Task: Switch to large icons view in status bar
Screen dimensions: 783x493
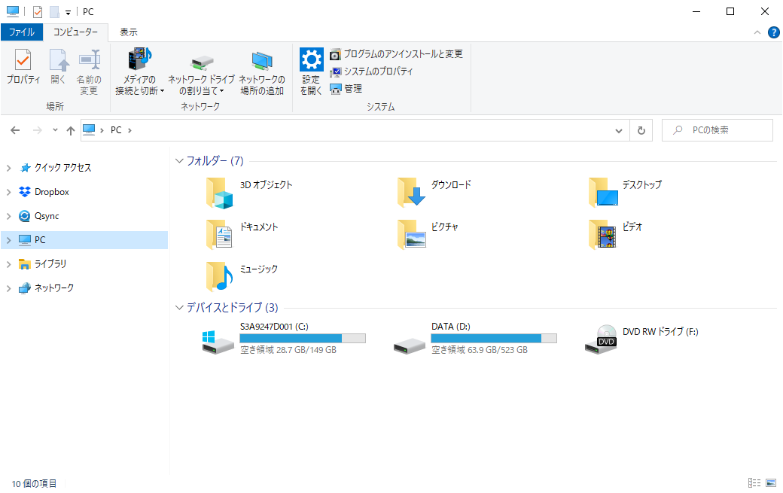Action: pos(771,482)
